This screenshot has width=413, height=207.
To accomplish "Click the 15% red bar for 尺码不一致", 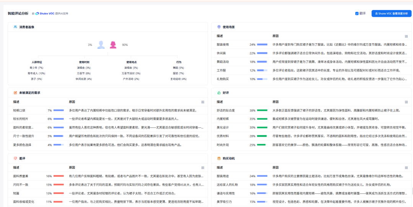I will pyautogui.click(x=59, y=184).
